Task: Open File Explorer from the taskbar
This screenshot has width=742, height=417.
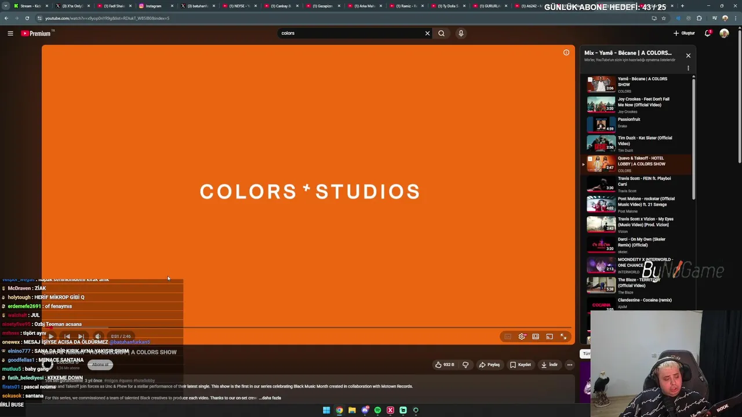Action: pyautogui.click(x=352, y=410)
